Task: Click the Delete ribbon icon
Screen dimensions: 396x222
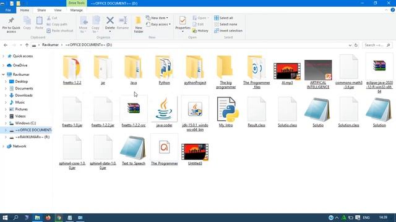Action: pos(110,24)
